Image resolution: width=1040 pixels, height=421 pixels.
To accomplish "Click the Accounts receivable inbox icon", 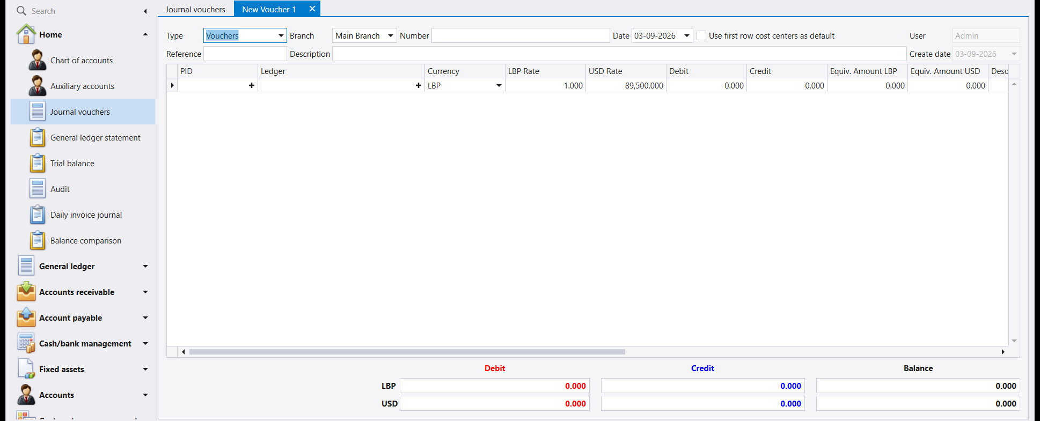I will (x=26, y=292).
